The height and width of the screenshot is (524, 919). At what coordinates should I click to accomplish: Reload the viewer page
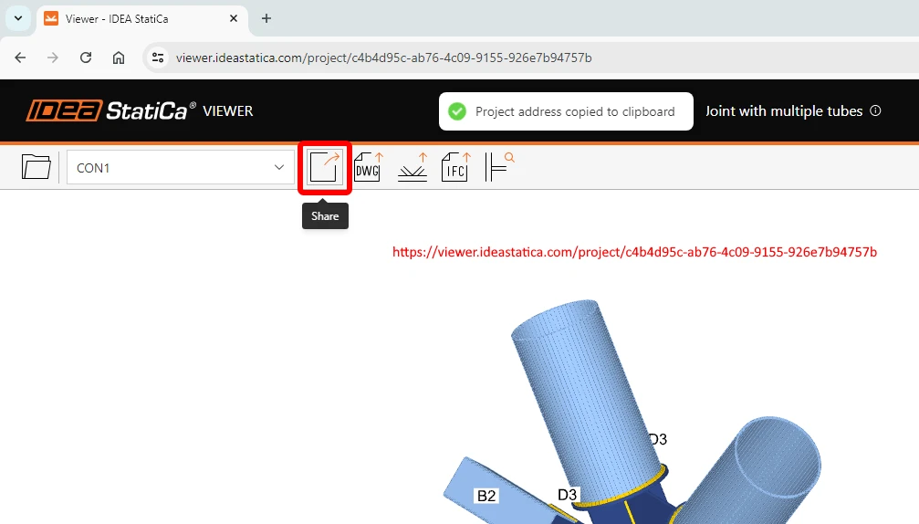coord(86,58)
